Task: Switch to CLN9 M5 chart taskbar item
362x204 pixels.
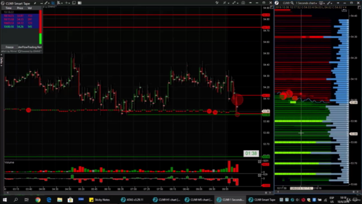Action: 199,199
